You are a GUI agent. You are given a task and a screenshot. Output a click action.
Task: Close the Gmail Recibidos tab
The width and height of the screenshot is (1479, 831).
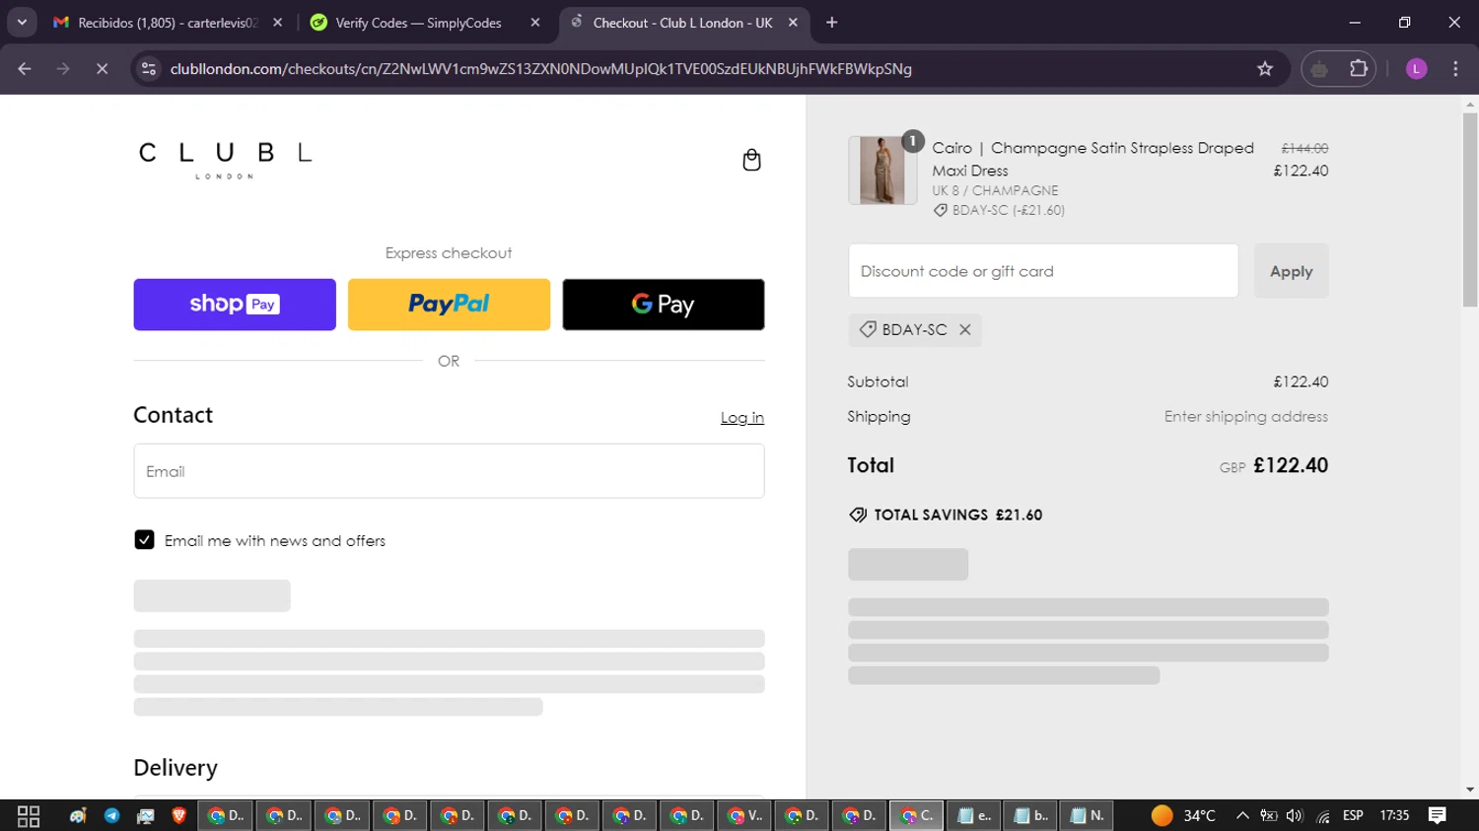point(278,23)
